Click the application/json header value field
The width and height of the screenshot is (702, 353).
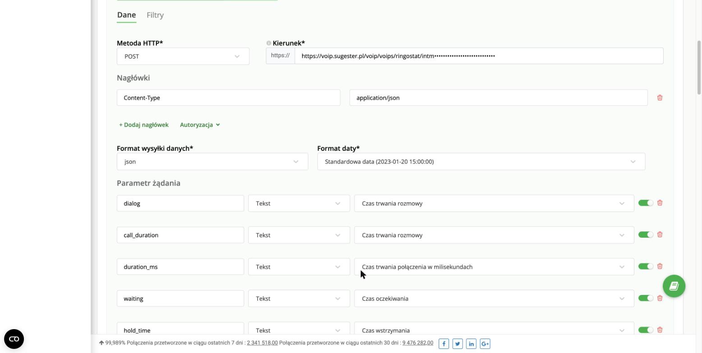pyautogui.click(x=498, y=98)
